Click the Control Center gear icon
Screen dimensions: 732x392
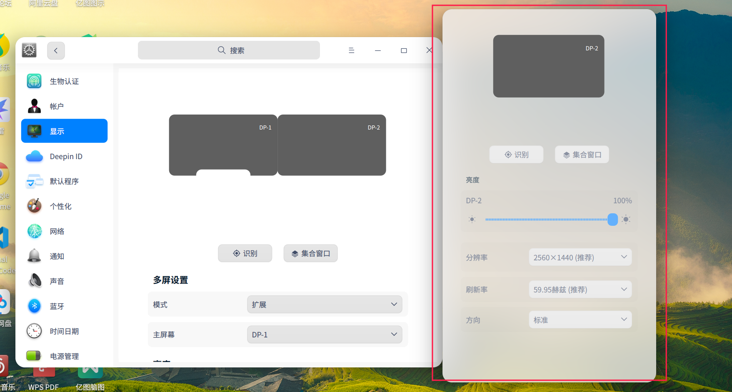pos(29,50)
